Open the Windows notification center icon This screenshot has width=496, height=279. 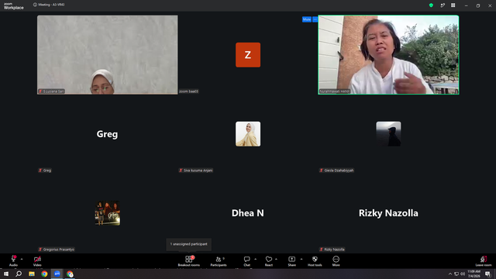point(487,274)
